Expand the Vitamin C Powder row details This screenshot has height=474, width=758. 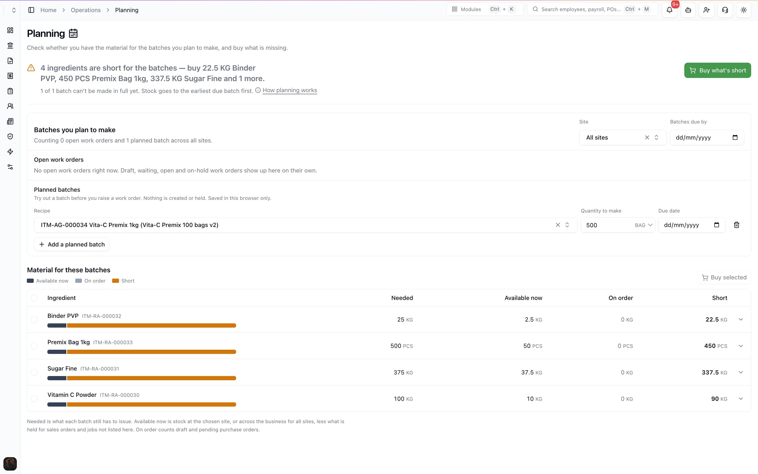pyautogui.click(x=740, y=398)
